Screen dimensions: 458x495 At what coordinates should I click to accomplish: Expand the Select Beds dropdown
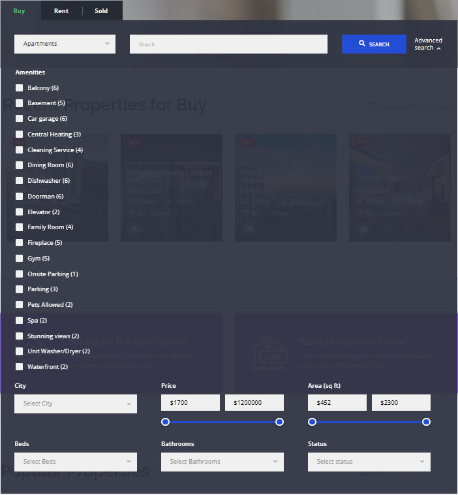coord(76,462)
